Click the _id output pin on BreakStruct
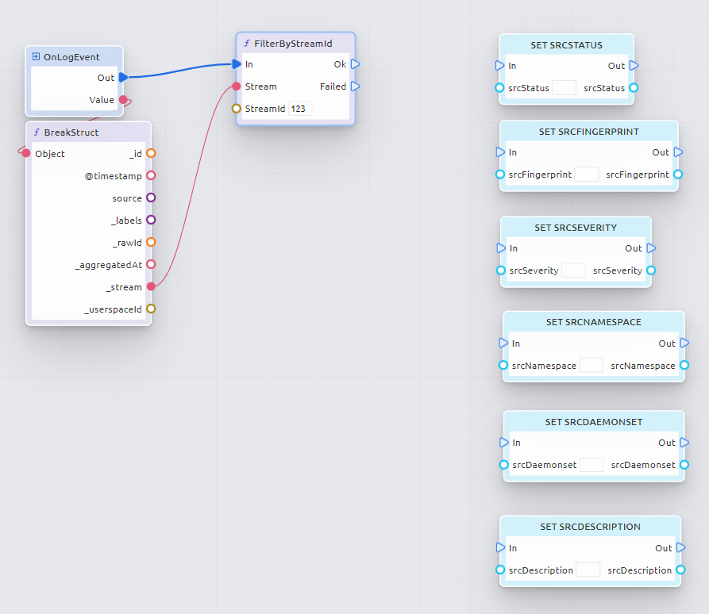This screenshot has height=614, width=709. coord(150,154)
